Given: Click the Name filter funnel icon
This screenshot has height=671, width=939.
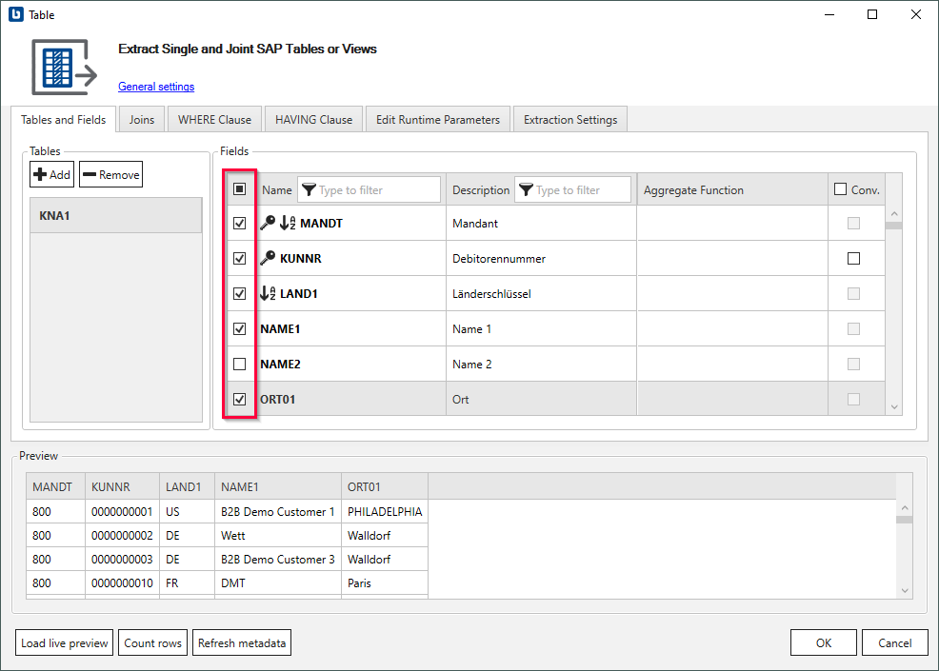Looking at the screenshot, I should 309,189.
